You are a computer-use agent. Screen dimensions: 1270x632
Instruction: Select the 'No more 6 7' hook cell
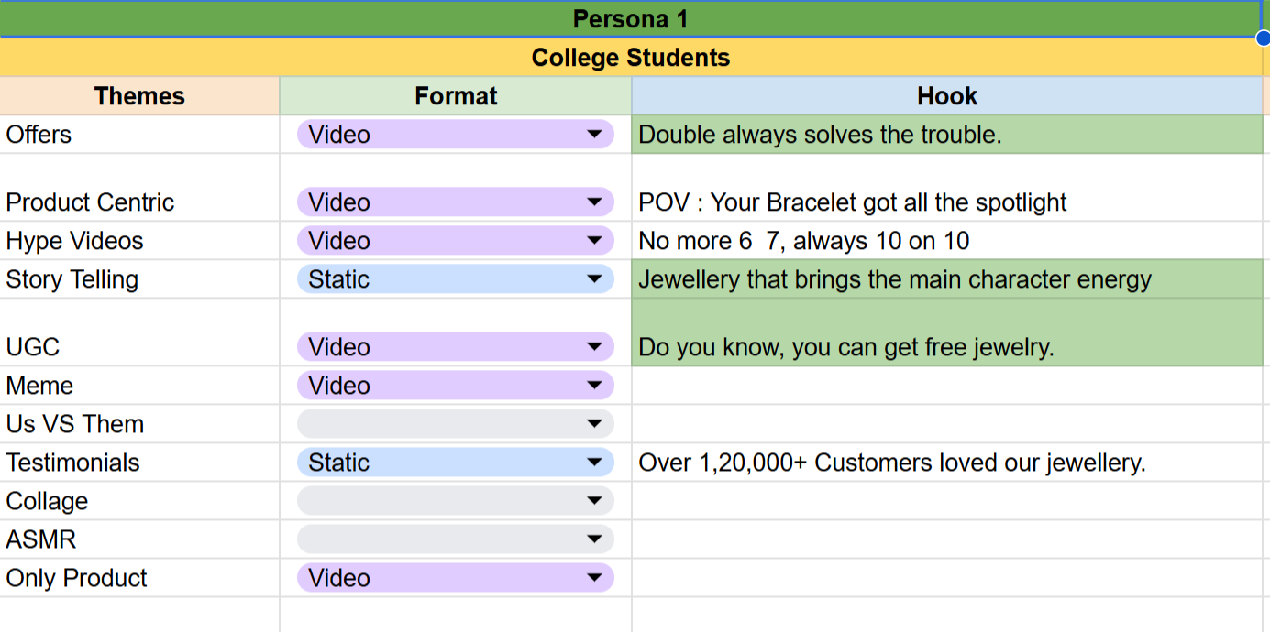click(946, 241)
